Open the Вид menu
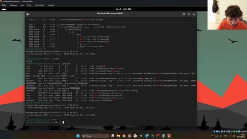 click(x=22, y=5)
